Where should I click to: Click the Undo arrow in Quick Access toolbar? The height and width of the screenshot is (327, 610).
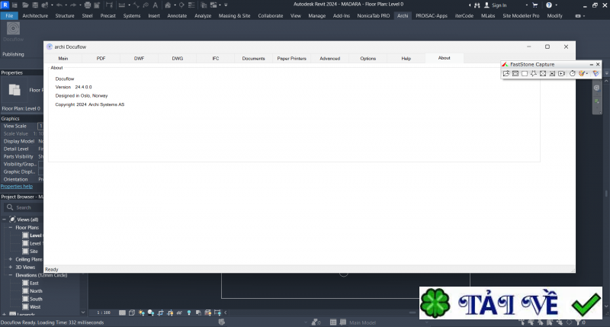tap(59, 5)
